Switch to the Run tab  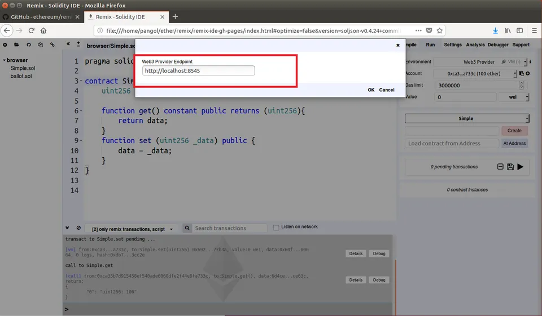coord(430,45)
